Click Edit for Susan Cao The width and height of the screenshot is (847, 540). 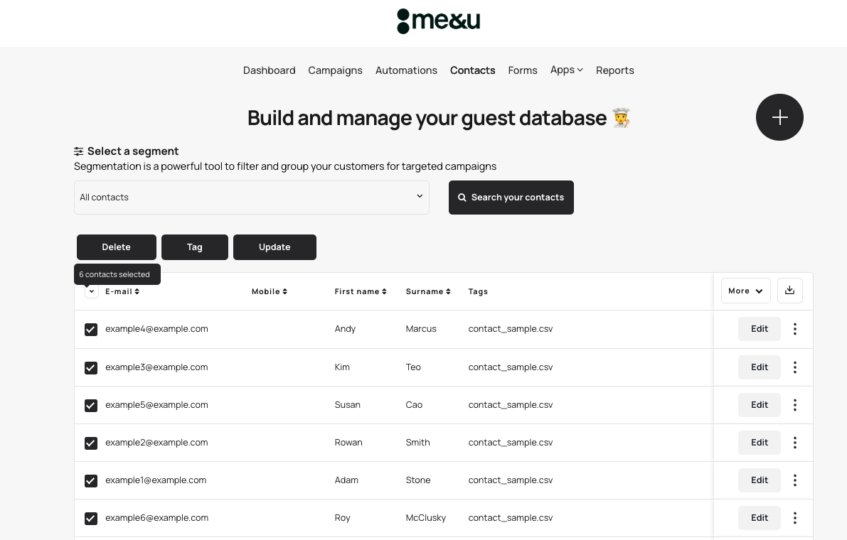pyautogui.click(x=759, y=405)
